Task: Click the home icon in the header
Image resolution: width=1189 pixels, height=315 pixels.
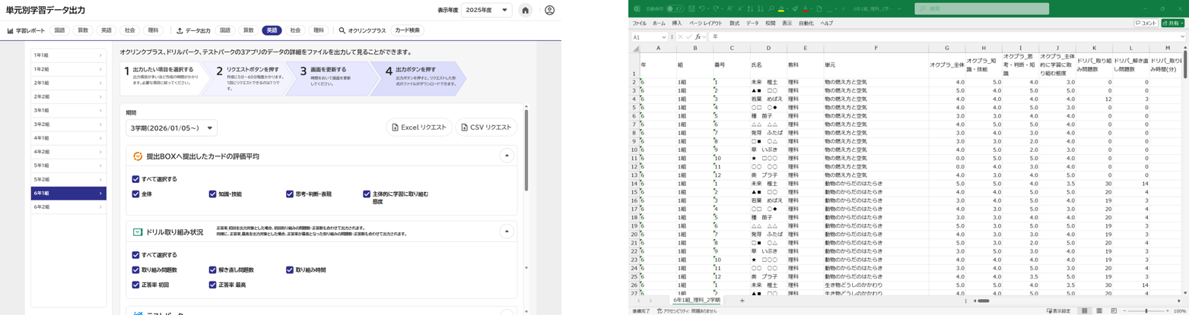Action: point(525,11)
